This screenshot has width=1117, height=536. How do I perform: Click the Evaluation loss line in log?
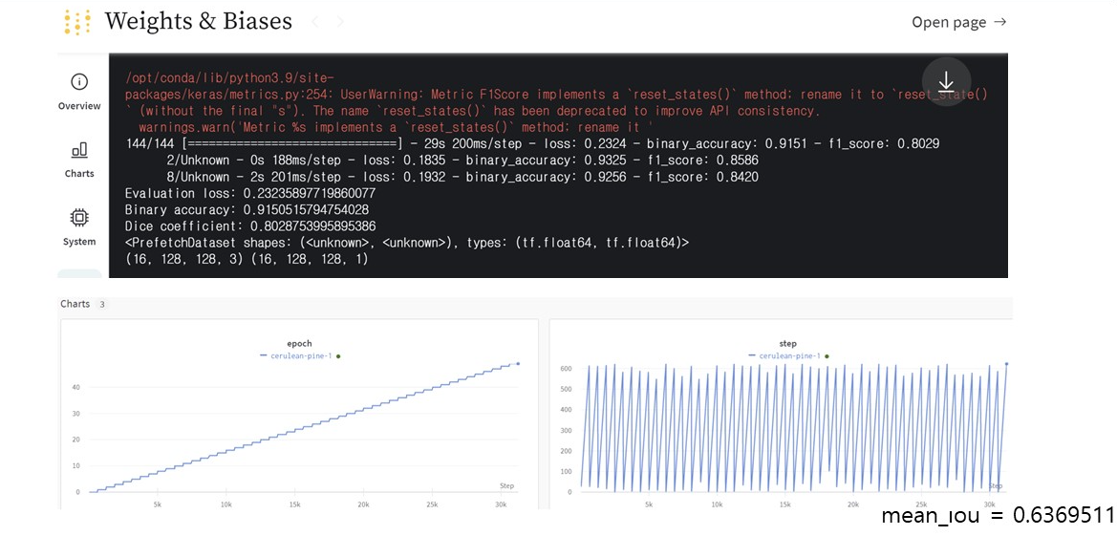tap(250, 193)
